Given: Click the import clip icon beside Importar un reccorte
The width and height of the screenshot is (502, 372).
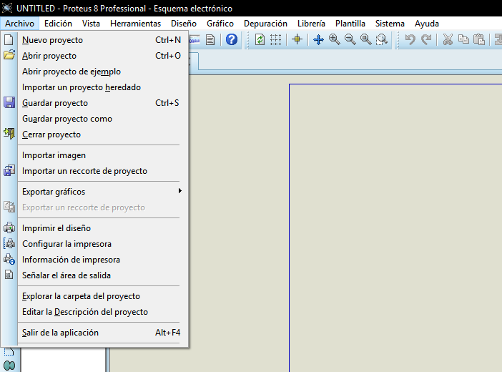Looking at the screenshot, I should click(x=9, y=170).
